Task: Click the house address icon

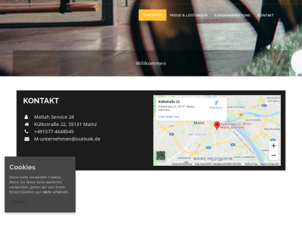Action: (27, 124)
